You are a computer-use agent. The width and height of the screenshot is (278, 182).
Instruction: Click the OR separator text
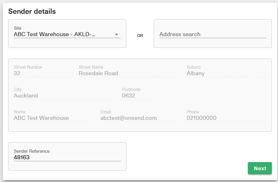tap(140, 36)
